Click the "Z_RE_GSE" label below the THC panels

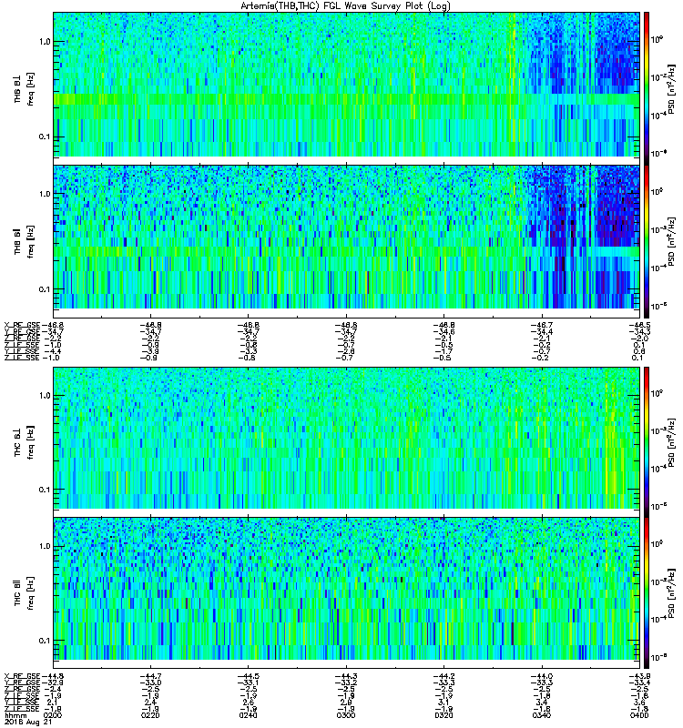pos(22,690)
